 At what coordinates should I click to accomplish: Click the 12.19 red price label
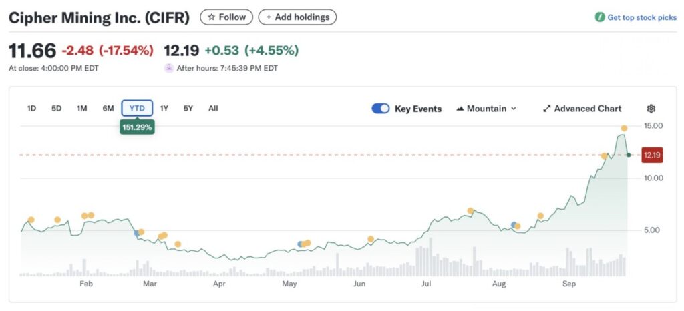pyautogui.click(x=653, y=155)
